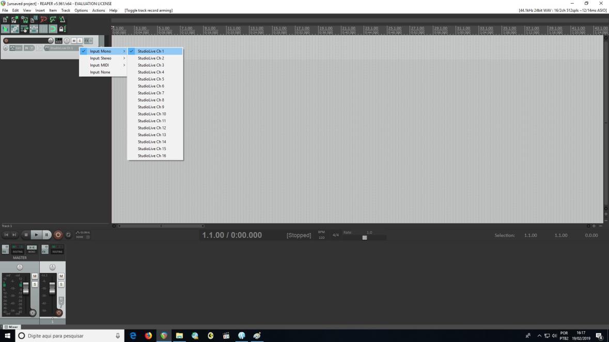
Task: Solo the Master channel in mixer
Action: click(35, 285)
